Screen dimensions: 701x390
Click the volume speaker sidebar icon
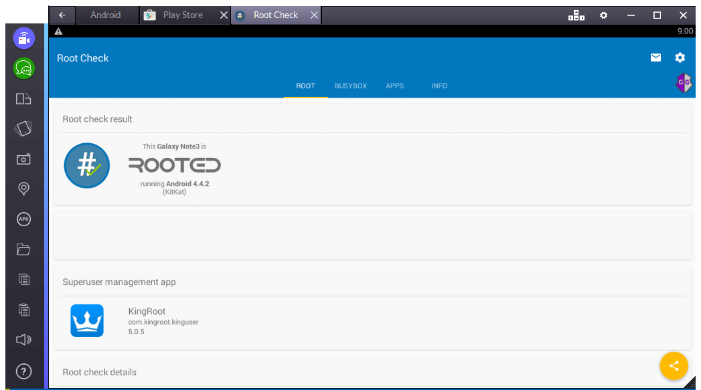(23, 340)
